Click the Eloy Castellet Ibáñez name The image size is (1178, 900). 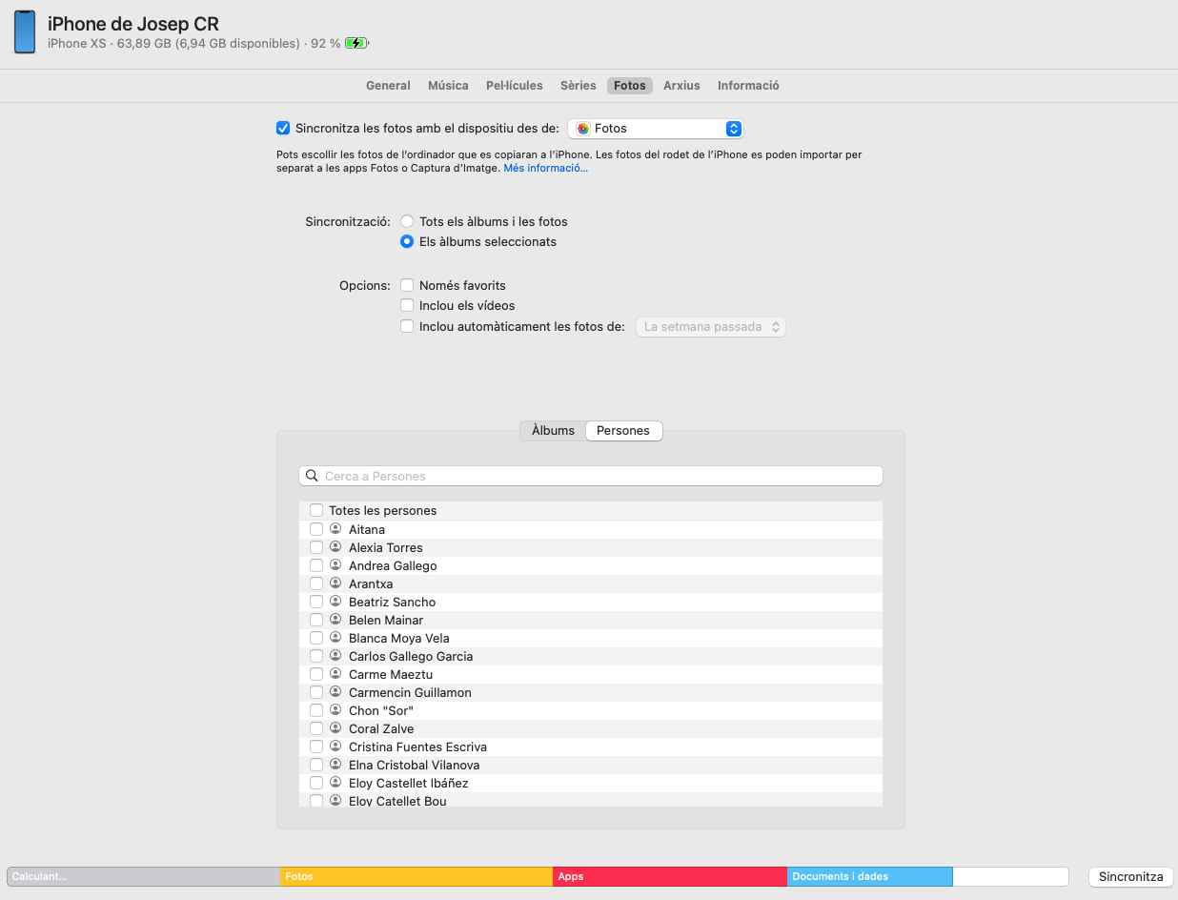pyautogui.click(x=409, y=783)
